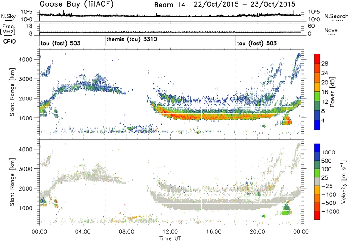
Task: Pick the yellow-orange 16–20 dB Power swatch
Action: click(x=317, y=87)
